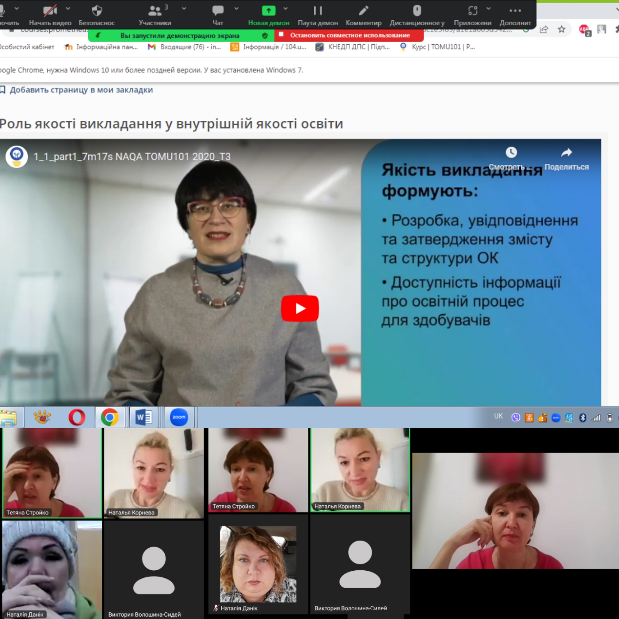Expand the video options arrow
Screen dimensions: 619x619
68,8
